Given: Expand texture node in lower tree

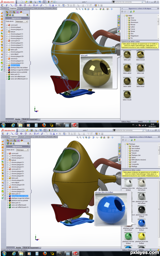Looking at the screenshot, I should [x=7, y=160].
